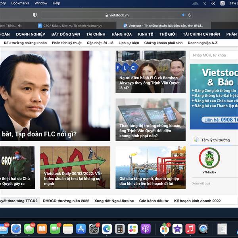Open Podcasts from the Dock
The image size is (238, 238).
pos(146,229)
